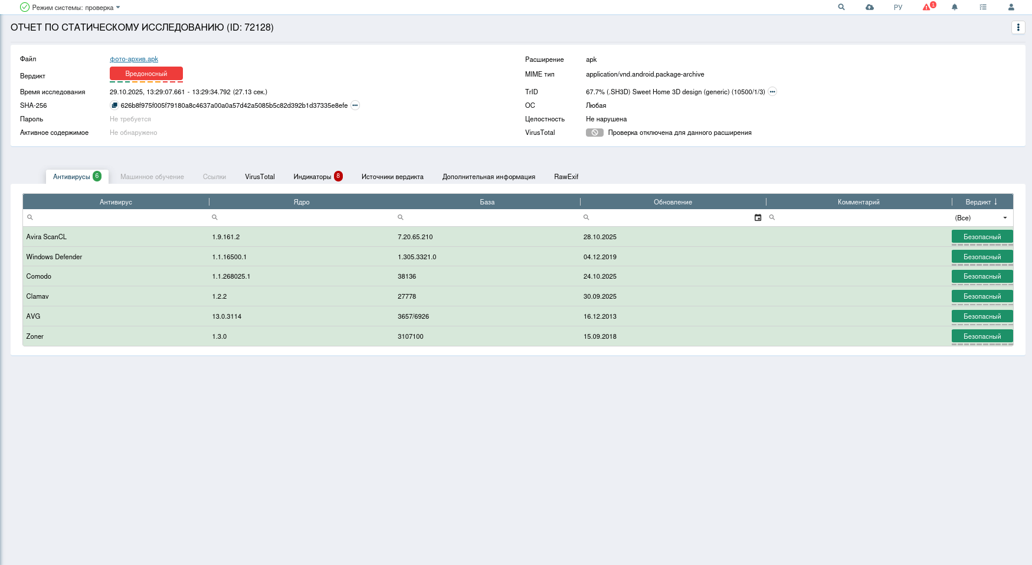The height and width of the screenshot is (565, 1032).
Task: Expand more TrID details ellipsis
Action: 772,92
